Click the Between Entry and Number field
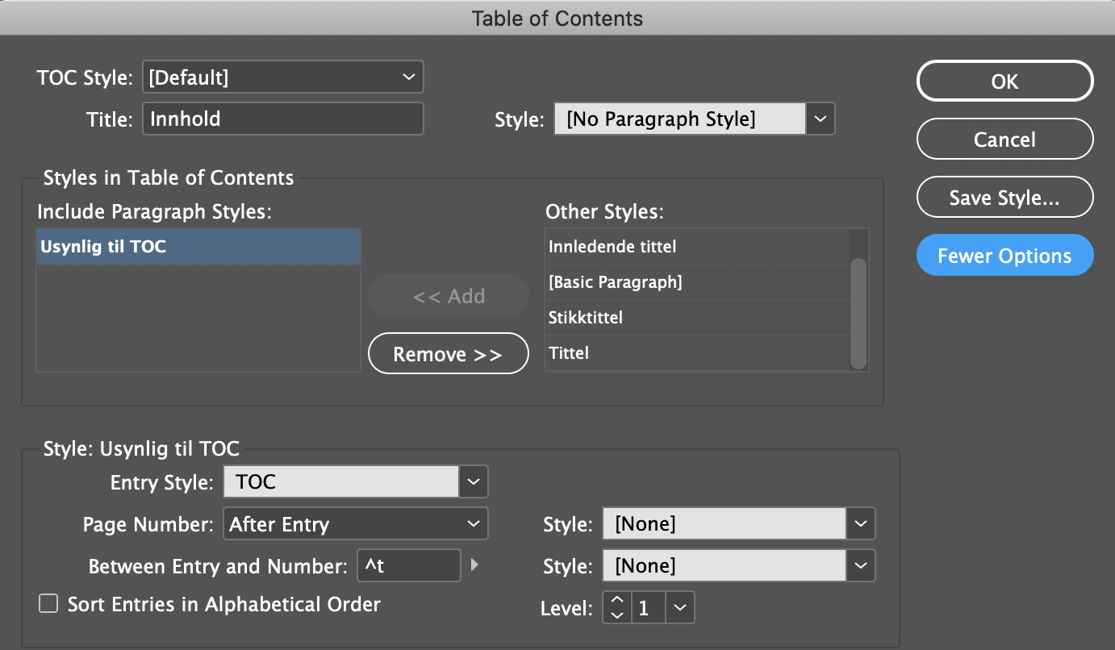This screenshot has height=650, width=1115. point(409,565)
